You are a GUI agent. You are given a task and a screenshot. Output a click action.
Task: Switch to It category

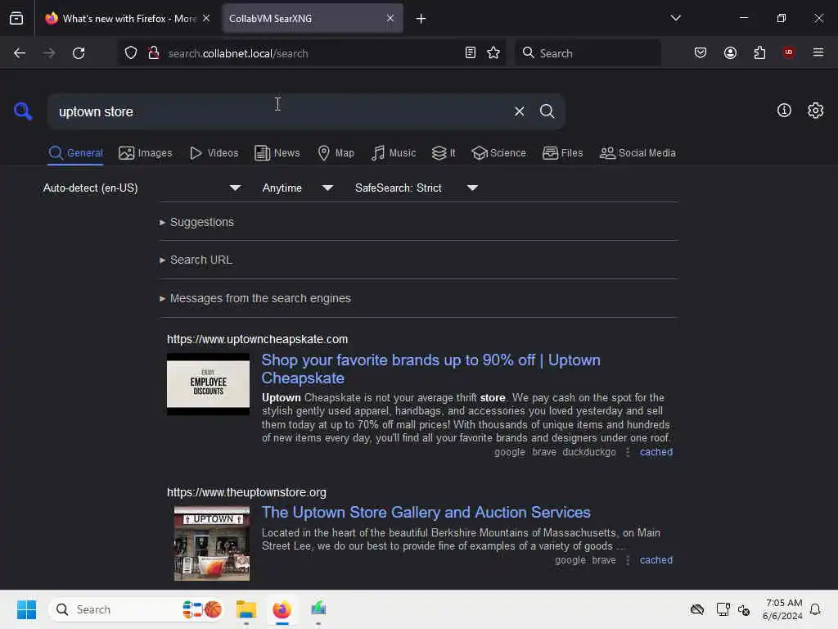click(x=444, y=153)
